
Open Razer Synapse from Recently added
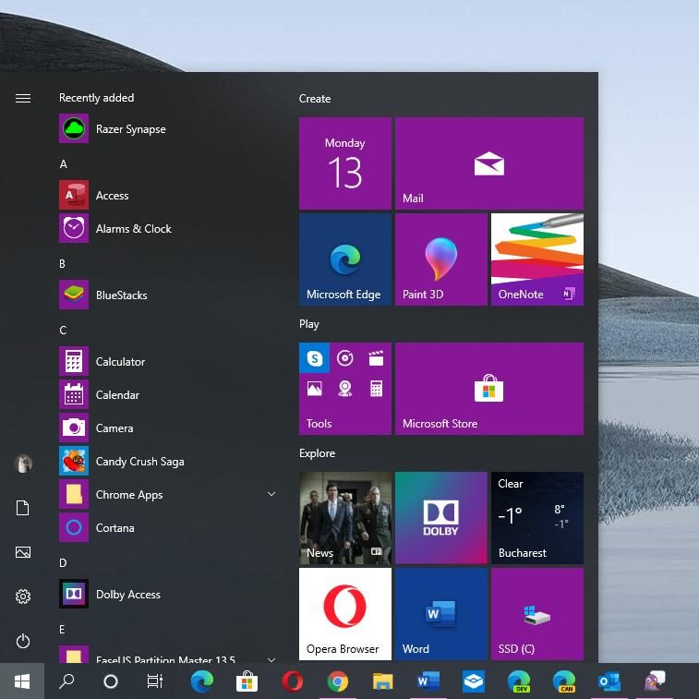pos(167,129)
